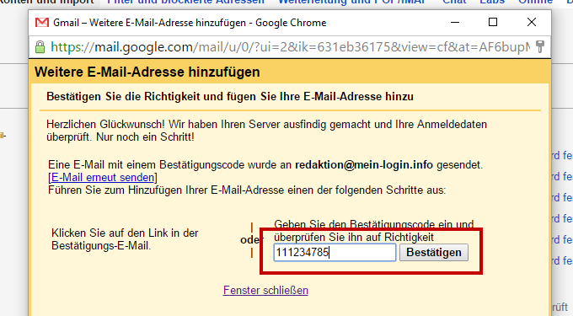Click the confirmation code input field

(335, 253)
